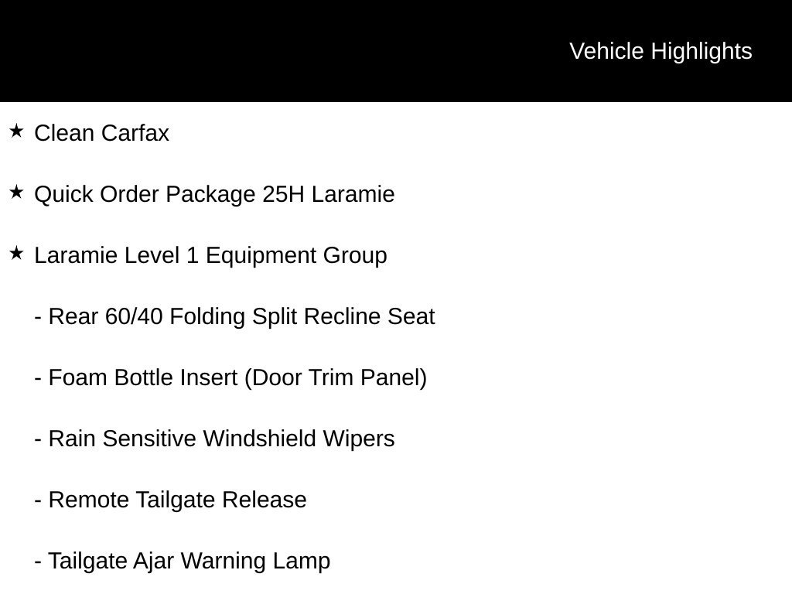The image size is (792, 594).
Task: Click the dash before Tailgate Ajar
Action: coord(38,562)
